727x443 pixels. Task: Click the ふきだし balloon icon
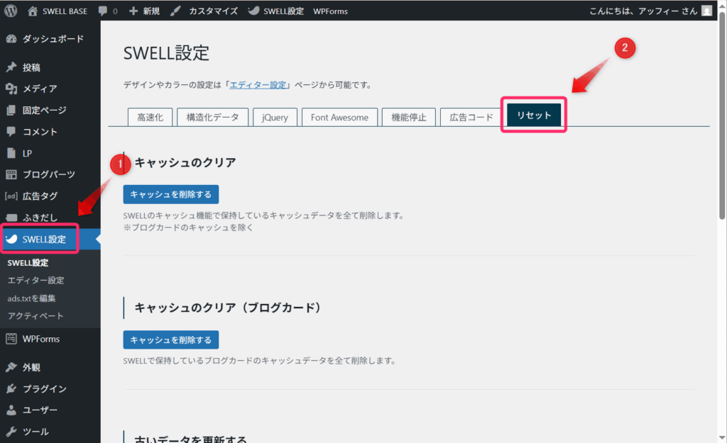(x=11, y=218)
